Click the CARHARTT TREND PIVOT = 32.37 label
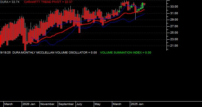 click(48, 2)
